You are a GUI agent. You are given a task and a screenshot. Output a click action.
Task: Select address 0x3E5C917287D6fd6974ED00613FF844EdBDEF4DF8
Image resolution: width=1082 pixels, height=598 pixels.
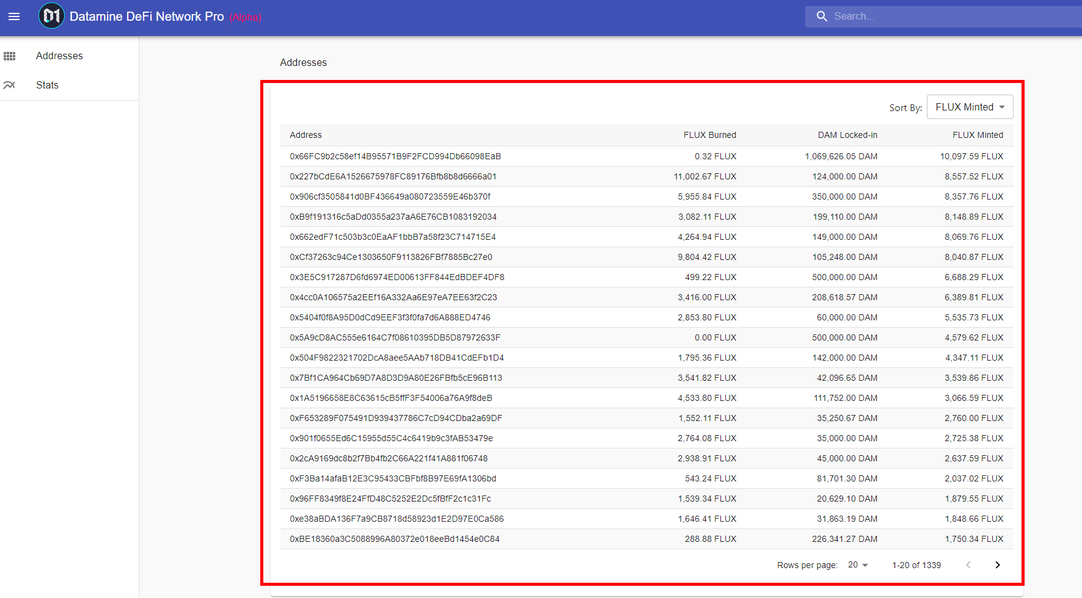click(397, 277)
